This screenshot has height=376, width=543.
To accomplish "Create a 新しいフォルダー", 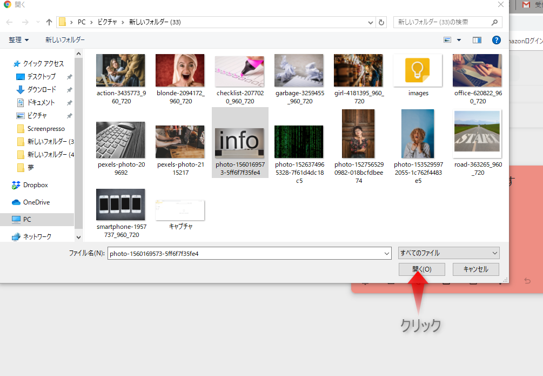I will (65, 40).
